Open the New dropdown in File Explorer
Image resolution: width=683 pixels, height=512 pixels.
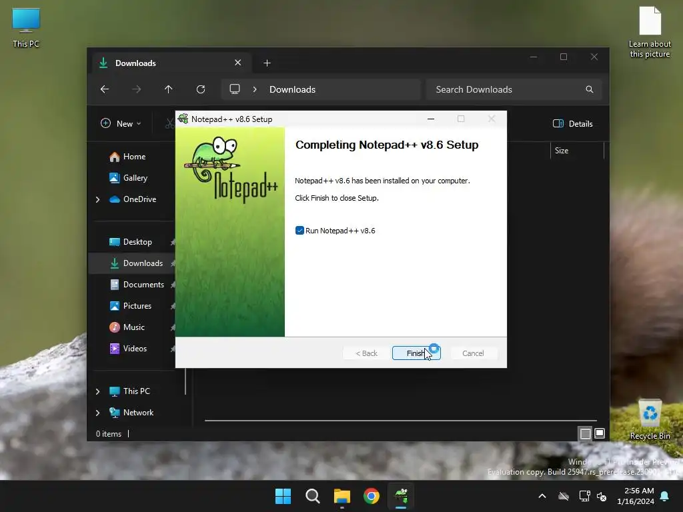(x=121, y=123)
